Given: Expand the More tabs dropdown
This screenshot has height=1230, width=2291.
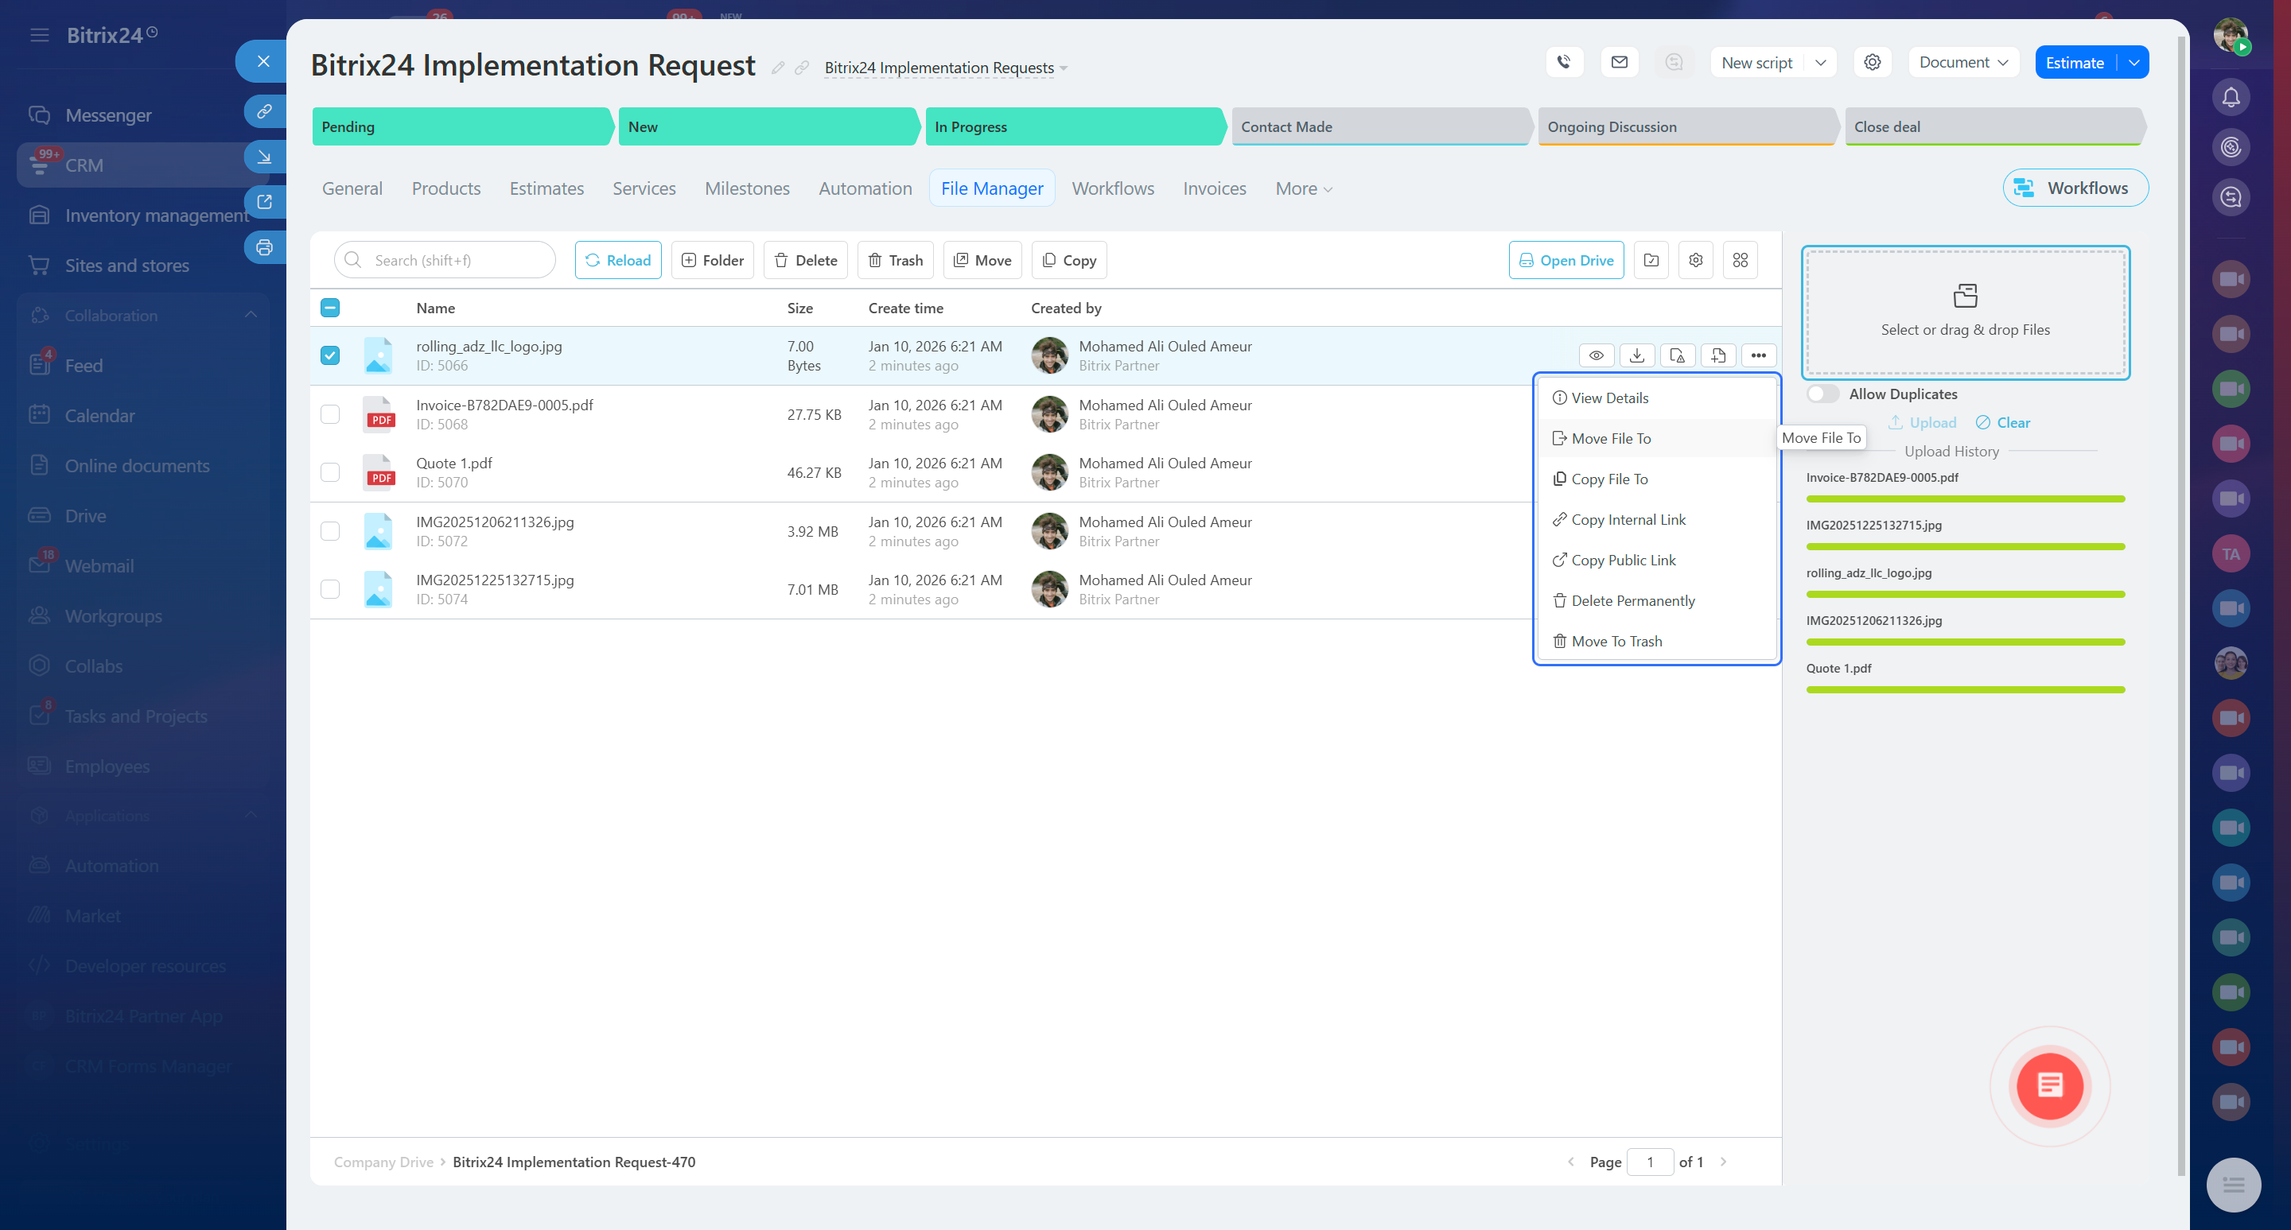Looking at the screenshot, I should click(x=1304, y=188).
